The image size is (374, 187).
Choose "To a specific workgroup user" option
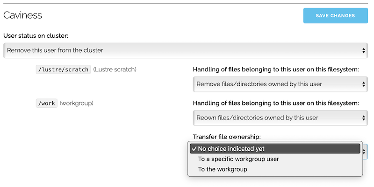click(238, 159)
